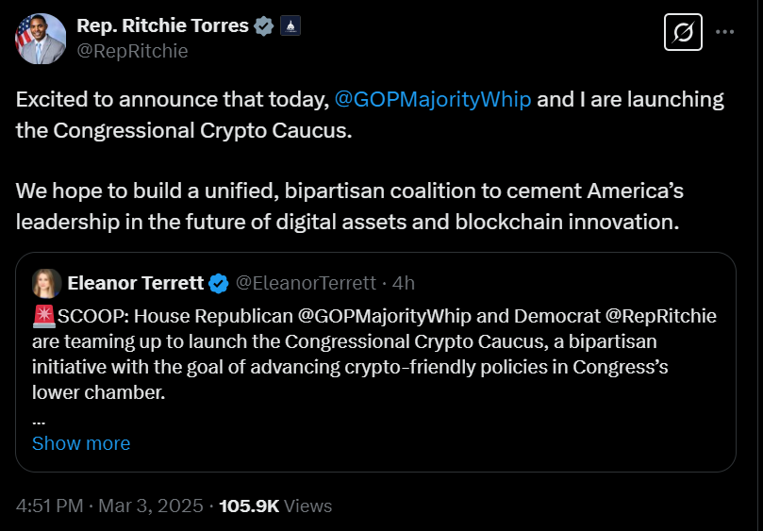Open the Rep. Ritchie Torres display name
Viewport: 763px width, 531px height.
click(162, 25)
